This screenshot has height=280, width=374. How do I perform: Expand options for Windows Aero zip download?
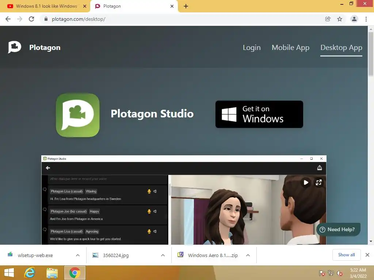(x=248, y=255)
